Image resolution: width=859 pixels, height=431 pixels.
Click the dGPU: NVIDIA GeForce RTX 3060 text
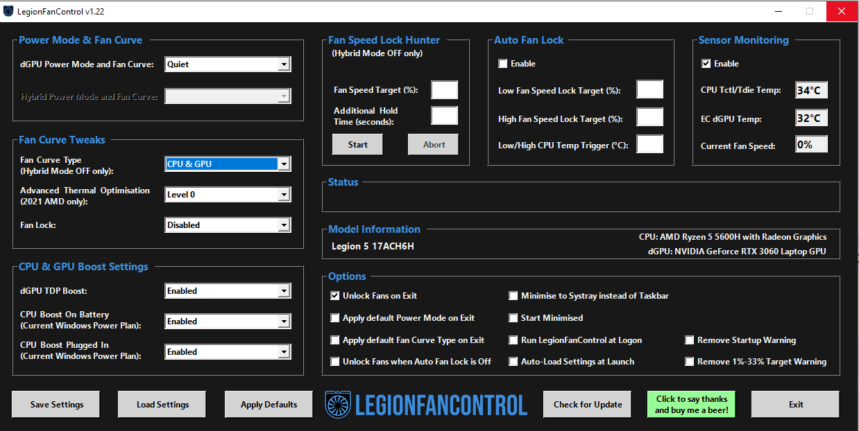click(737, 252)
